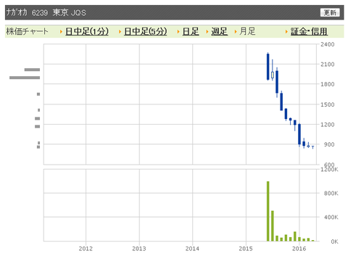Click the first tall blue candlestick near 2100

pos(268,67)
